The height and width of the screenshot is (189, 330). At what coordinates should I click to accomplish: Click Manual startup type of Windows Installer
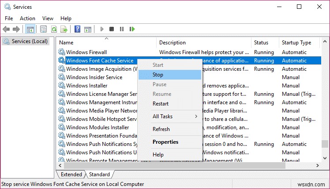pyautogui.click(x=291, y=86)
